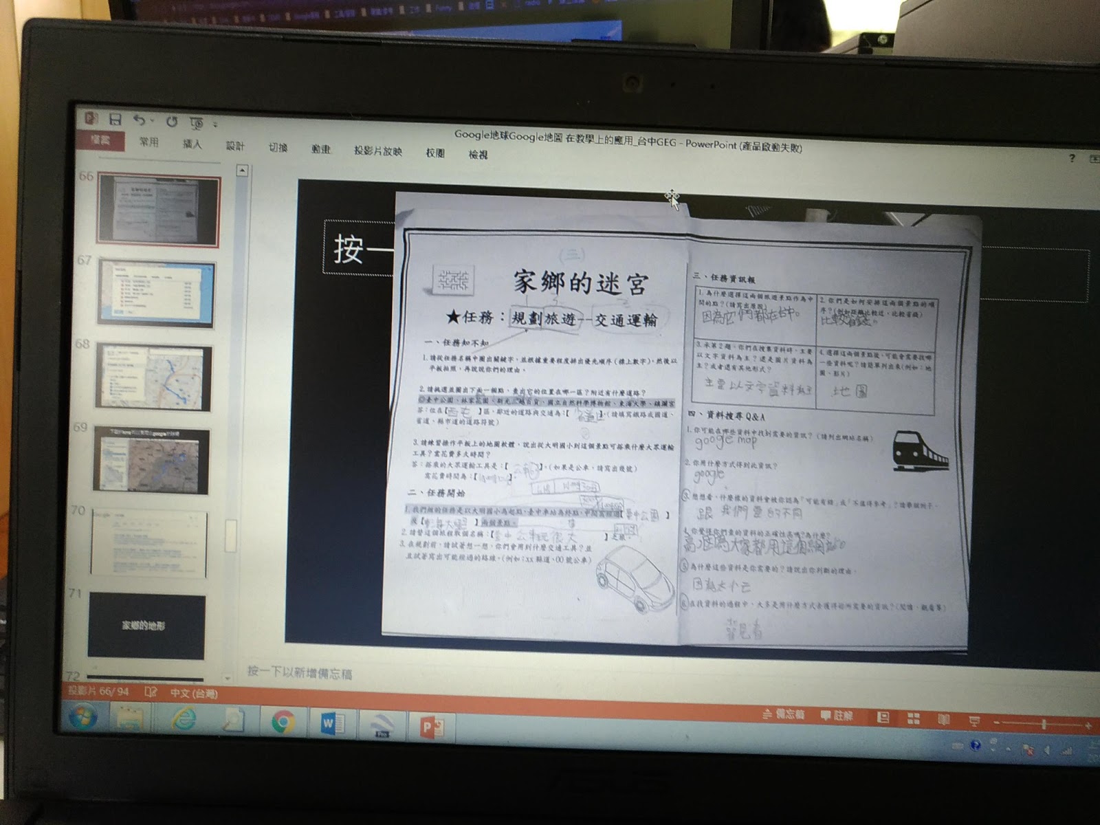Select the worksheet photo on the slide
This screenshot has width=1100, height=825.
coord(681,423)
